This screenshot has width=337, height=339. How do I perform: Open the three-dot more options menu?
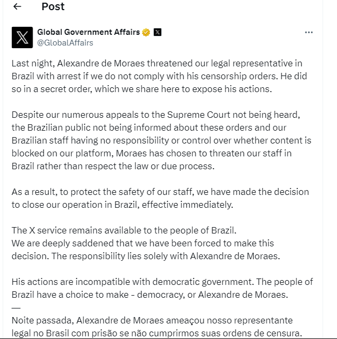(309, 33)
